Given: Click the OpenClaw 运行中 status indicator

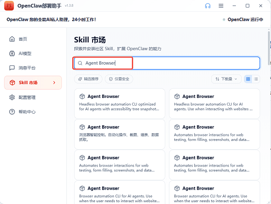Looking at the screenshot, I should point(243,19).
